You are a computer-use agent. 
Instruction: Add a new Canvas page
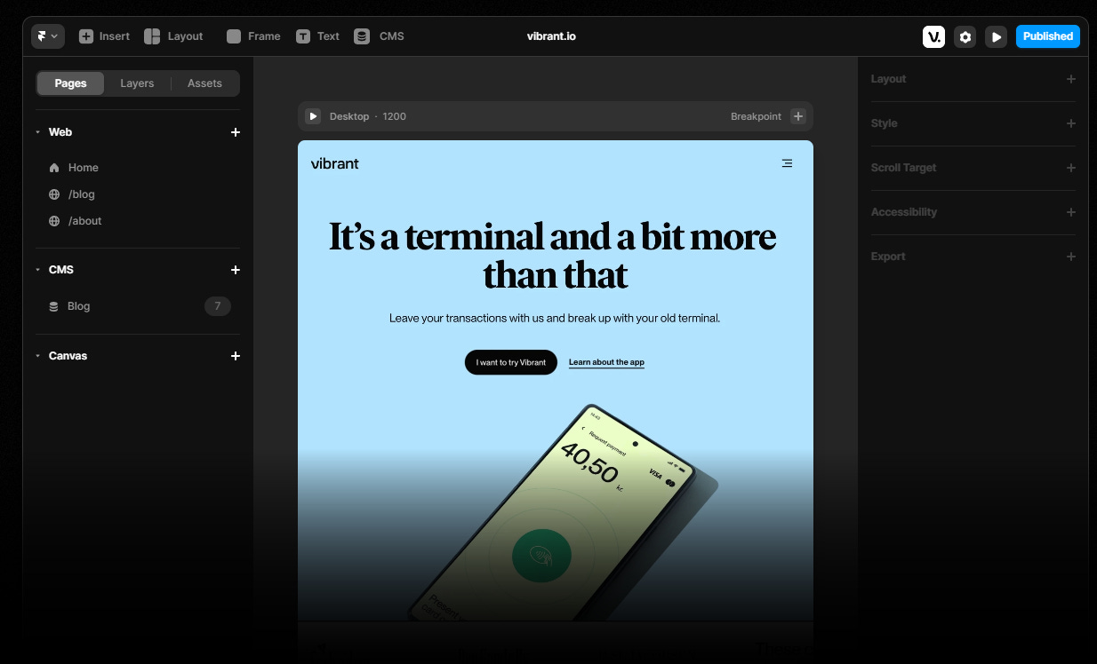pyautogui.click(x=236, y=356)
